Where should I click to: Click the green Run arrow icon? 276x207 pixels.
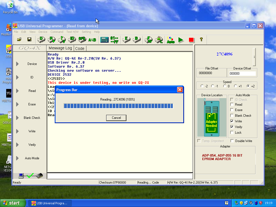[x=181, y=40]
